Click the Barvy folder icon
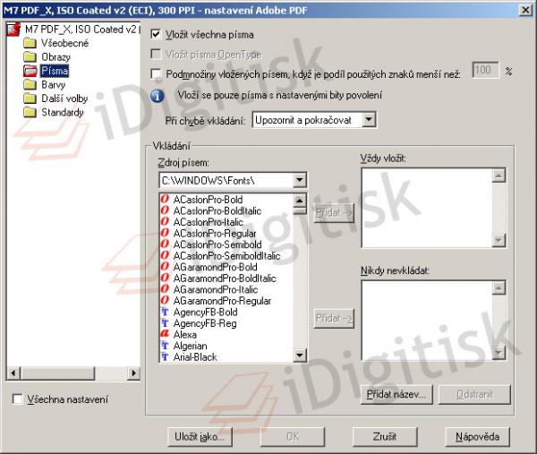The image size is (537, 454). coord(30,84)
